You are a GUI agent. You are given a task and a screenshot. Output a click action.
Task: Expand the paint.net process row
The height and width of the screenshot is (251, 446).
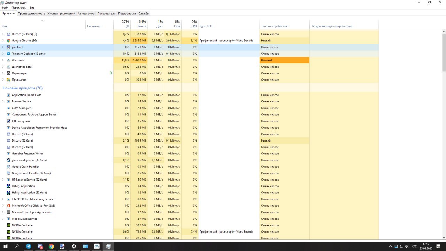coord(3,47)
